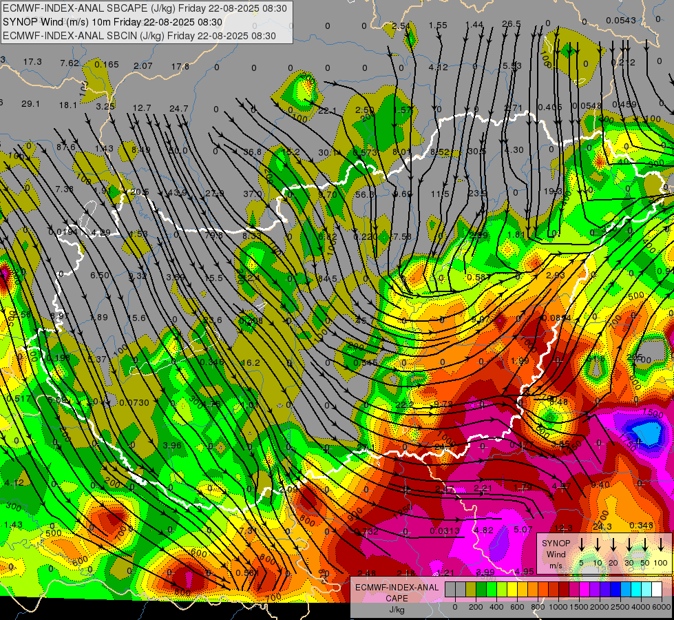The width and height of the screenshot is (674, 620).
Task: Click the '0.0313' value on the magenta area
Action: pyautogui.click(x=445, y=531)
